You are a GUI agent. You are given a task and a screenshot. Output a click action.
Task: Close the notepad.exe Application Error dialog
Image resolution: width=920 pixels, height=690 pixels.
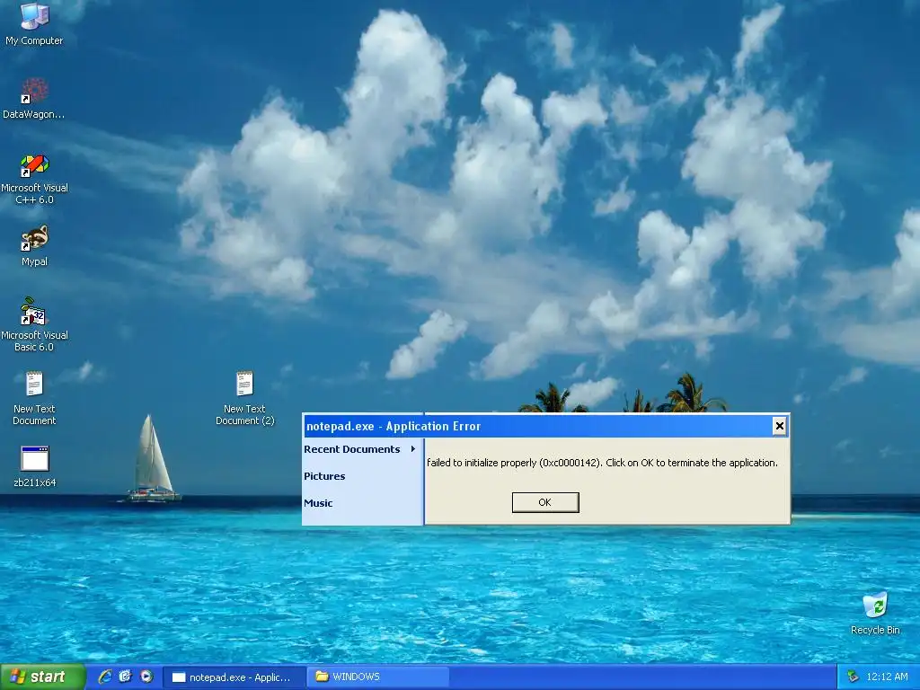coord(779,426)
